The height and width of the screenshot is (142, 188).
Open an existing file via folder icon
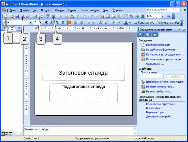point(12,16)
